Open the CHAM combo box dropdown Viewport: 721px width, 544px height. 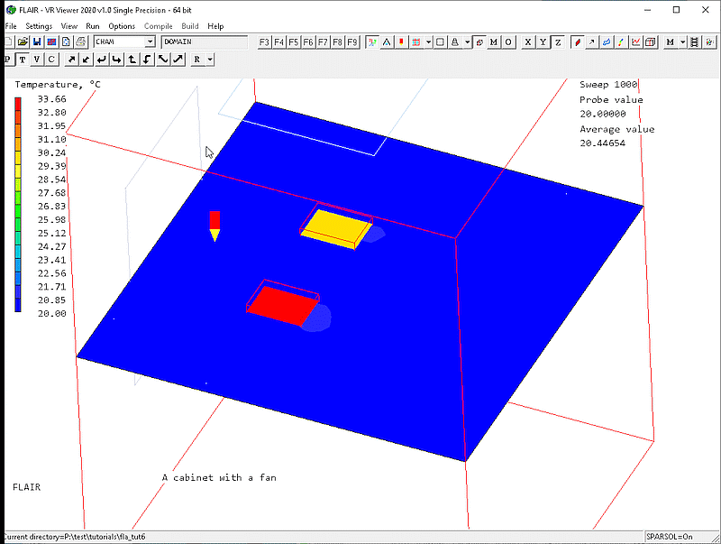pyautogui.click(x=150, y=41)
